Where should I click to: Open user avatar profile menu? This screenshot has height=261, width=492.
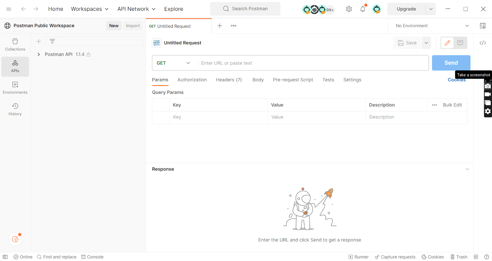click(x=377, y=9)
